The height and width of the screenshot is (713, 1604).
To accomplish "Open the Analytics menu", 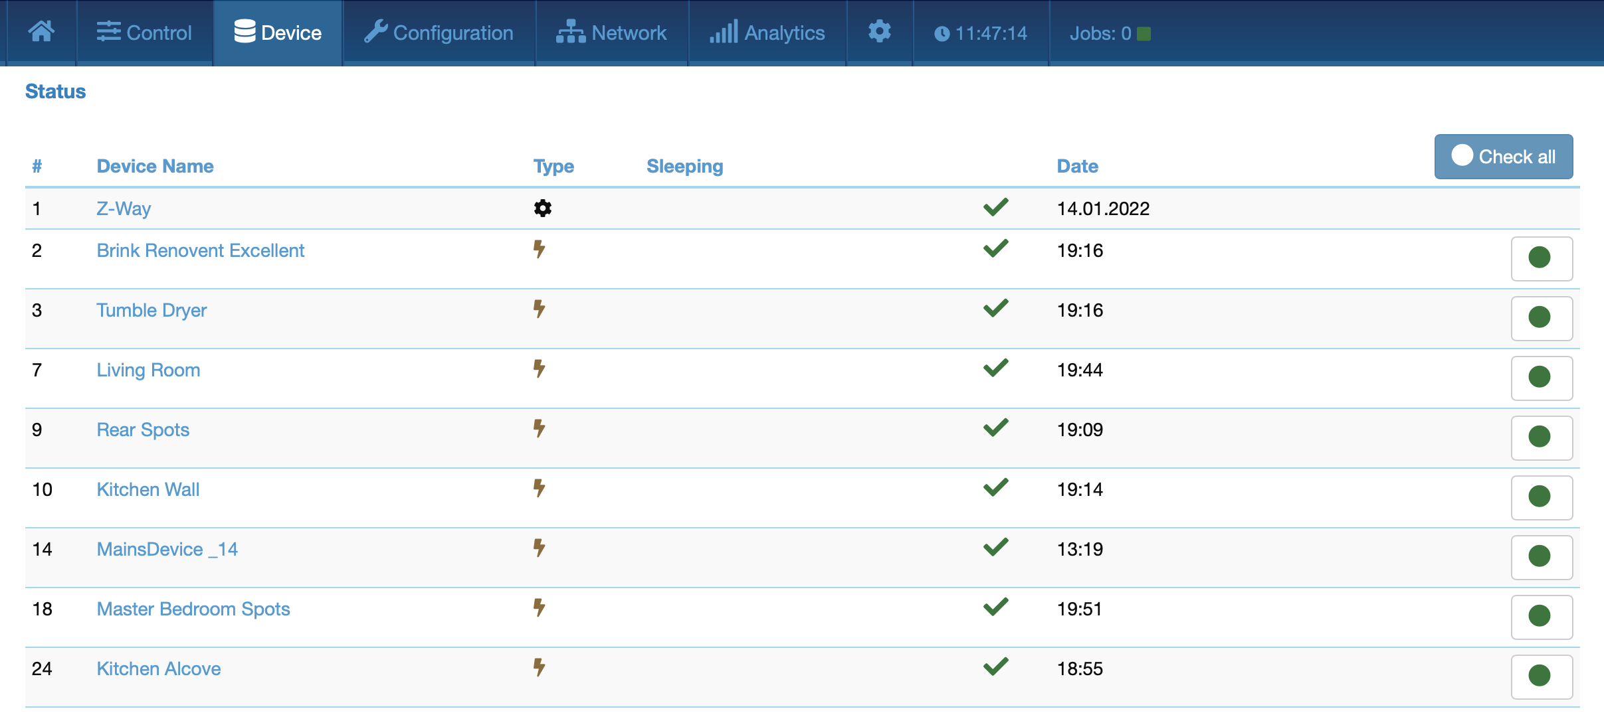I will [767, 33].
